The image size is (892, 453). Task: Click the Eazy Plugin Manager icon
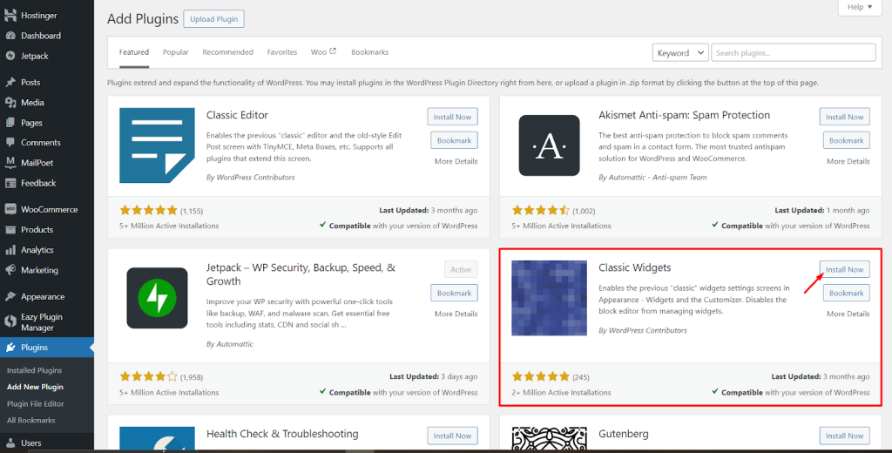[x=10, y=321]
